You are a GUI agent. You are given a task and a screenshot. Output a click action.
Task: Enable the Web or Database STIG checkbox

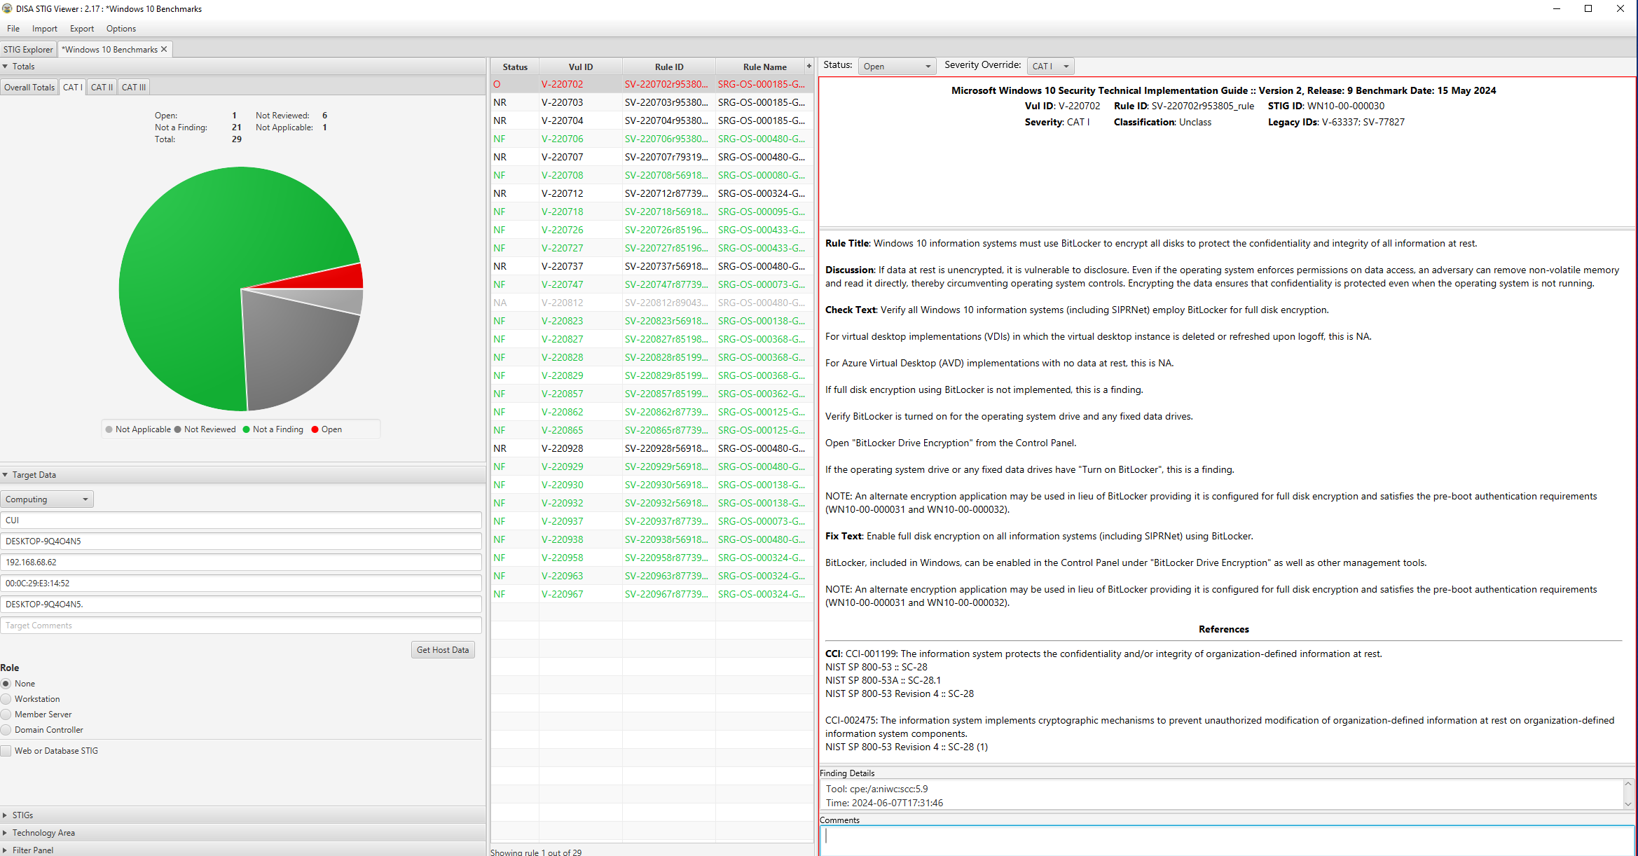pyautogui.click(x=6, y=751)
